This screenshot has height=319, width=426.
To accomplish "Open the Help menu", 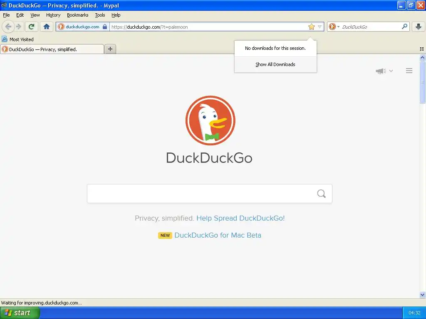I will click(116, 15).
